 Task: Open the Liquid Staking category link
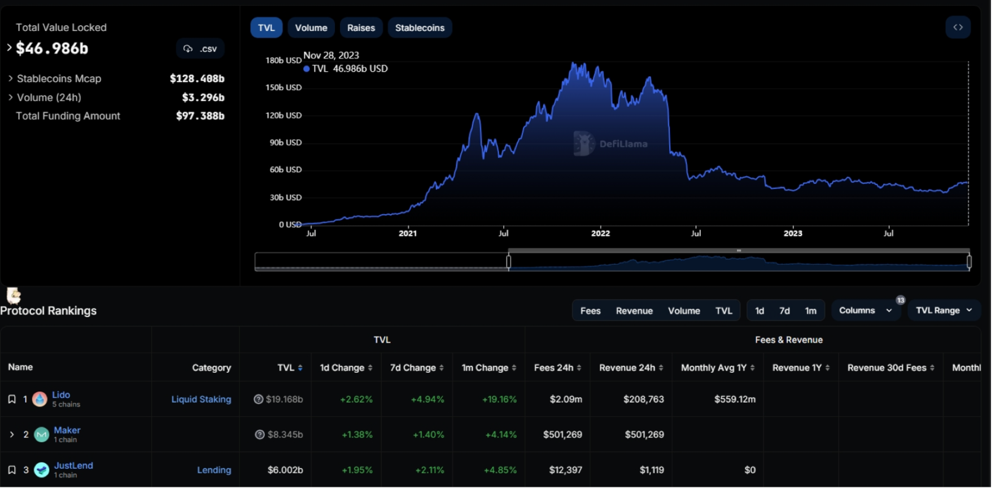click(201, 399)
